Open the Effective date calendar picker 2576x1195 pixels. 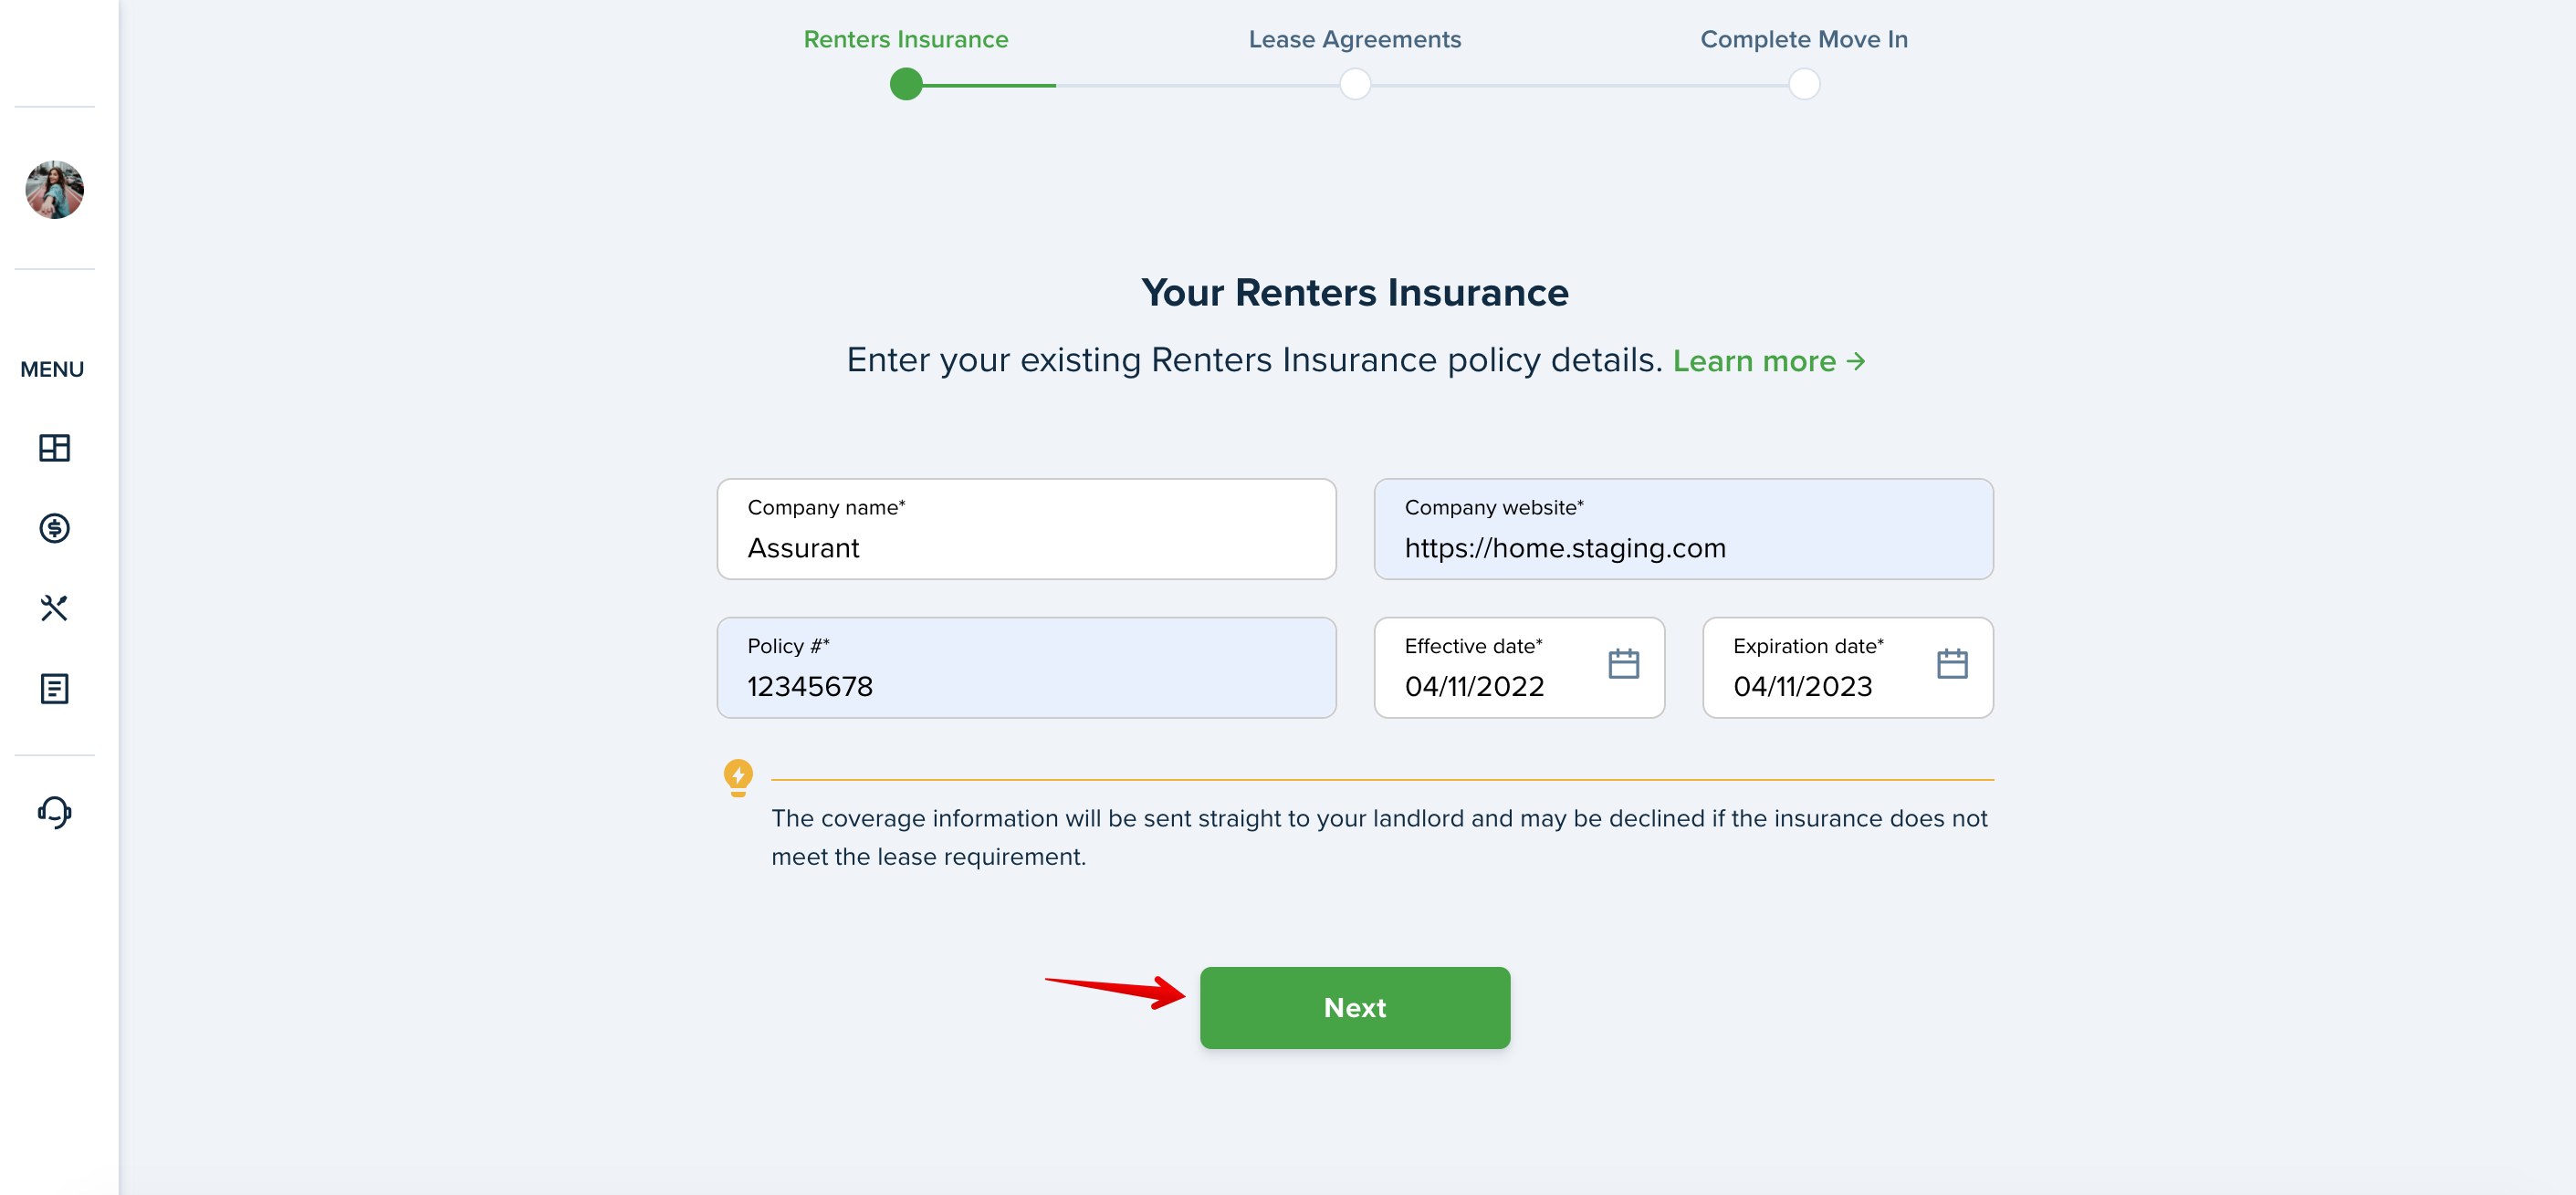1623,663
